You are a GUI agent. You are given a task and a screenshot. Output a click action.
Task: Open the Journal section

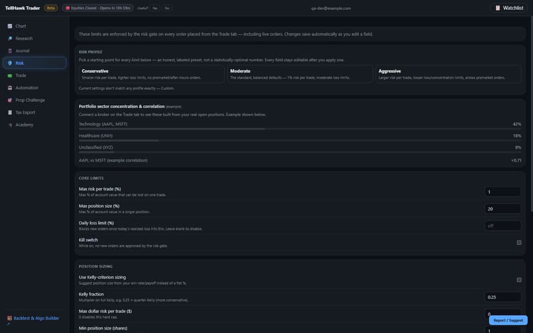[35, 51]
